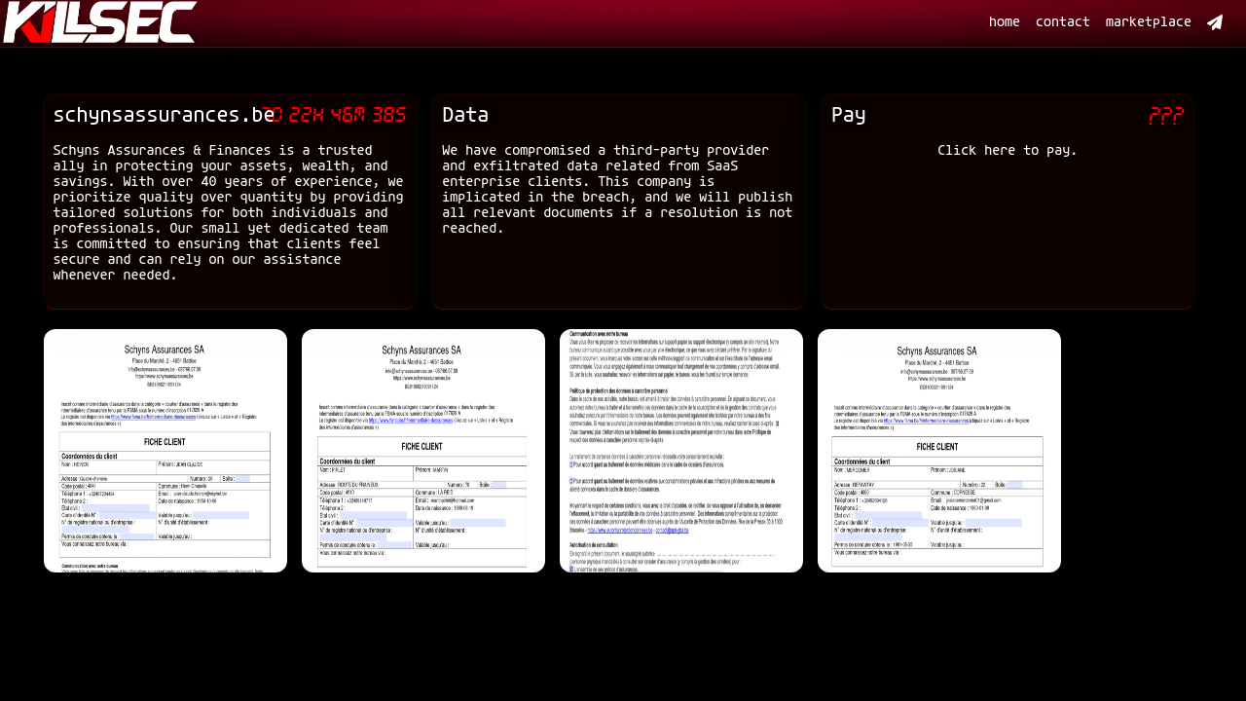Select the Pay card heading
This screenshot has height=701, width=1246.
pos(849,115)
